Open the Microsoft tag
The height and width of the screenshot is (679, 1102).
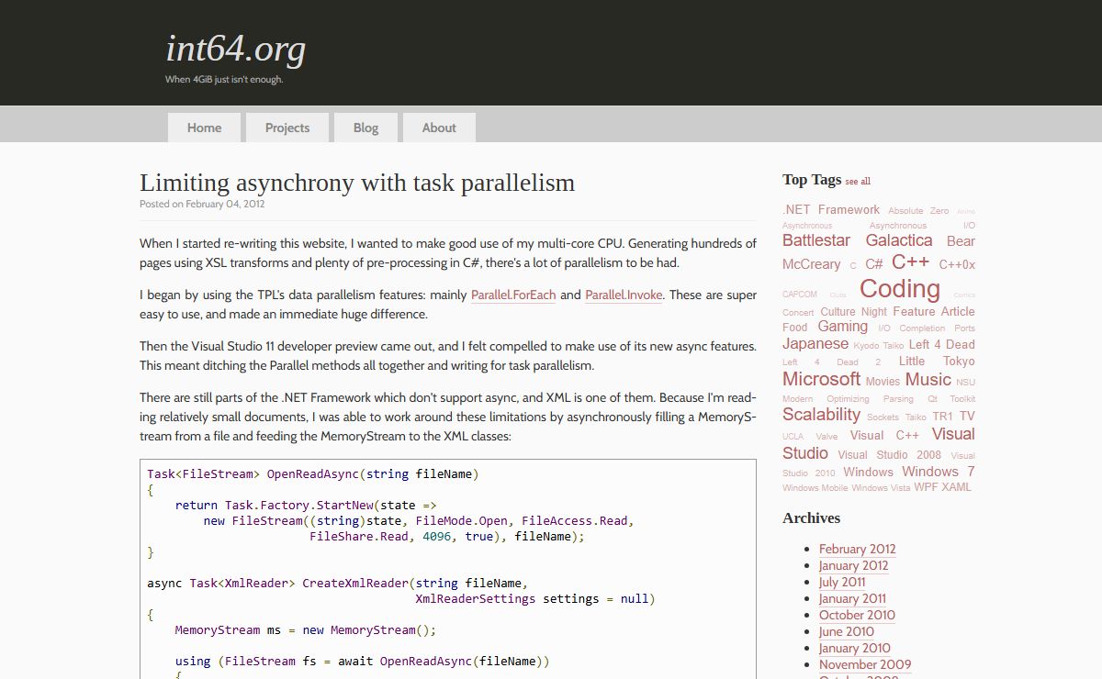click(821, 379)
